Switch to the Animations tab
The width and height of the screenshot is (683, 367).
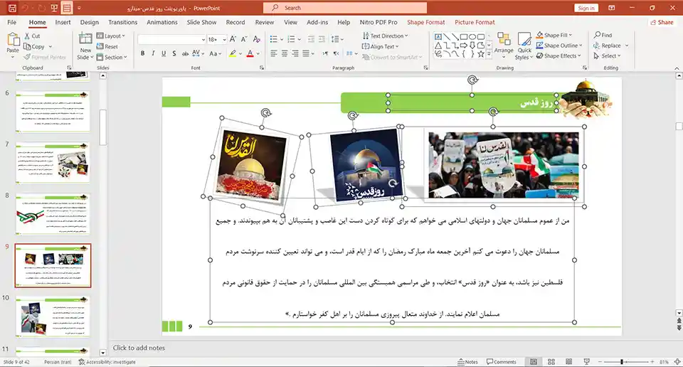tap(162, 22)
